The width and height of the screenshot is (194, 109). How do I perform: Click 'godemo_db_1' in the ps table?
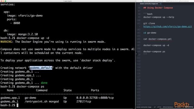pyautogui.click(x=9, y=101)
